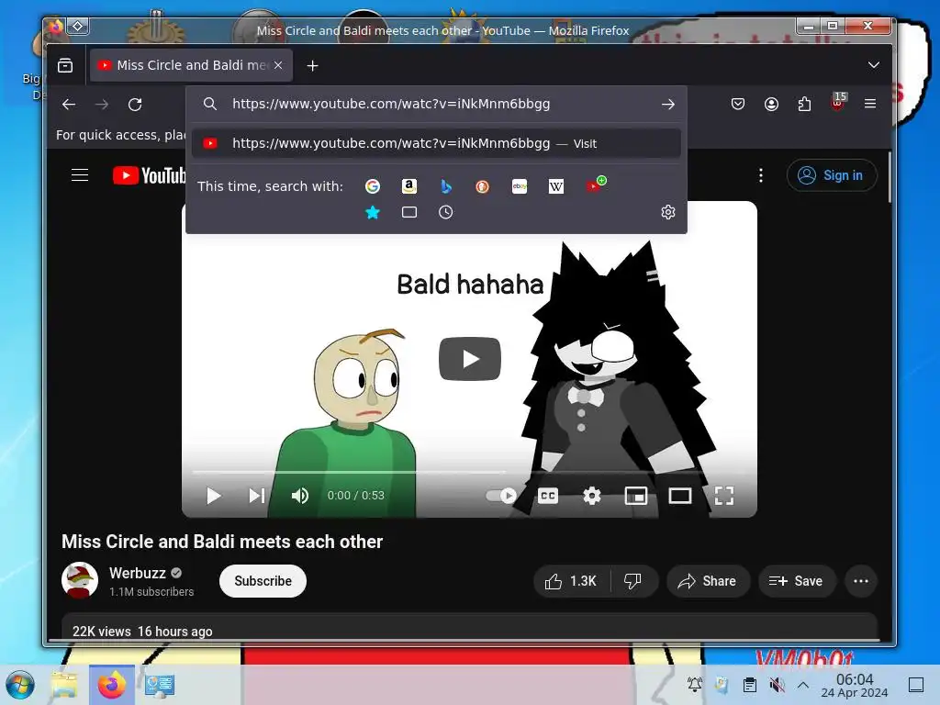Click the Go arrow in address bar
940x705 pixels.
click(x=668, y=105)
